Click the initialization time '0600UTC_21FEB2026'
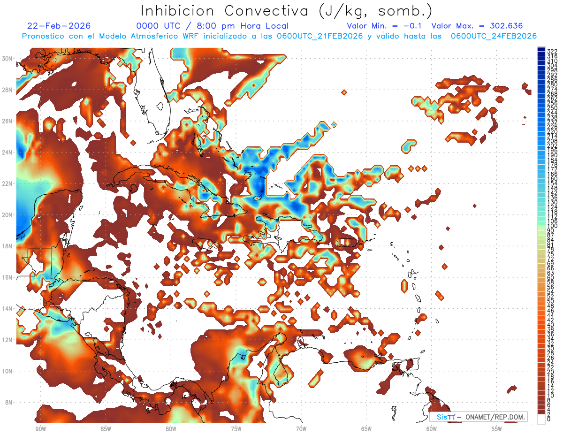This screenshot has width=563, height=435. tap(320, 36)
